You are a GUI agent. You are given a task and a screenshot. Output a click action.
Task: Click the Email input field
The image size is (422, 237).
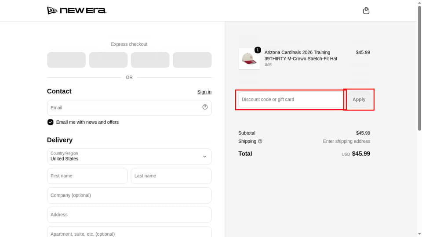[x=129, y=108]
